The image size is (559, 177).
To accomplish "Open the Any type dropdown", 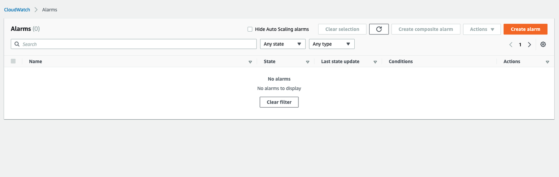I will coord(332,44).
